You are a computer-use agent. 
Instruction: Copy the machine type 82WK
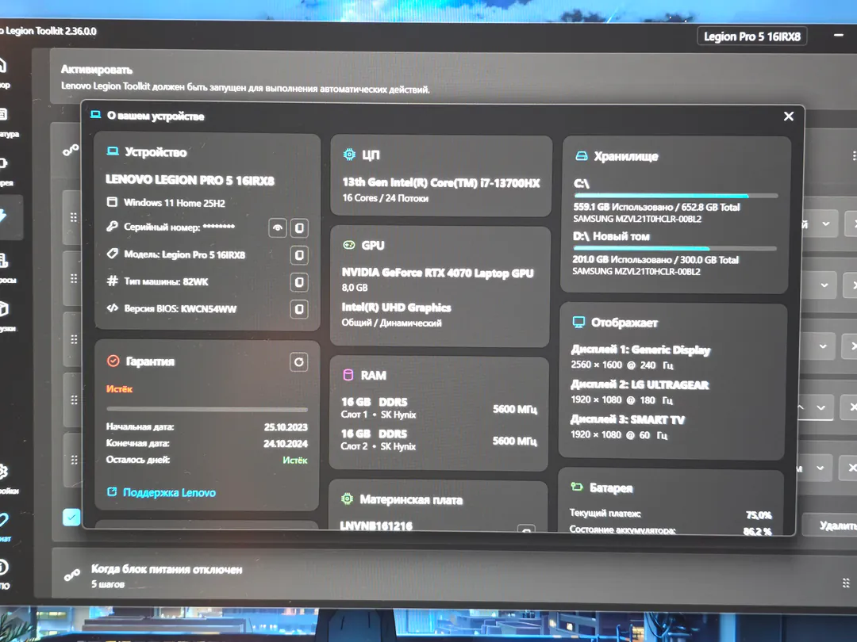point(299,281)
